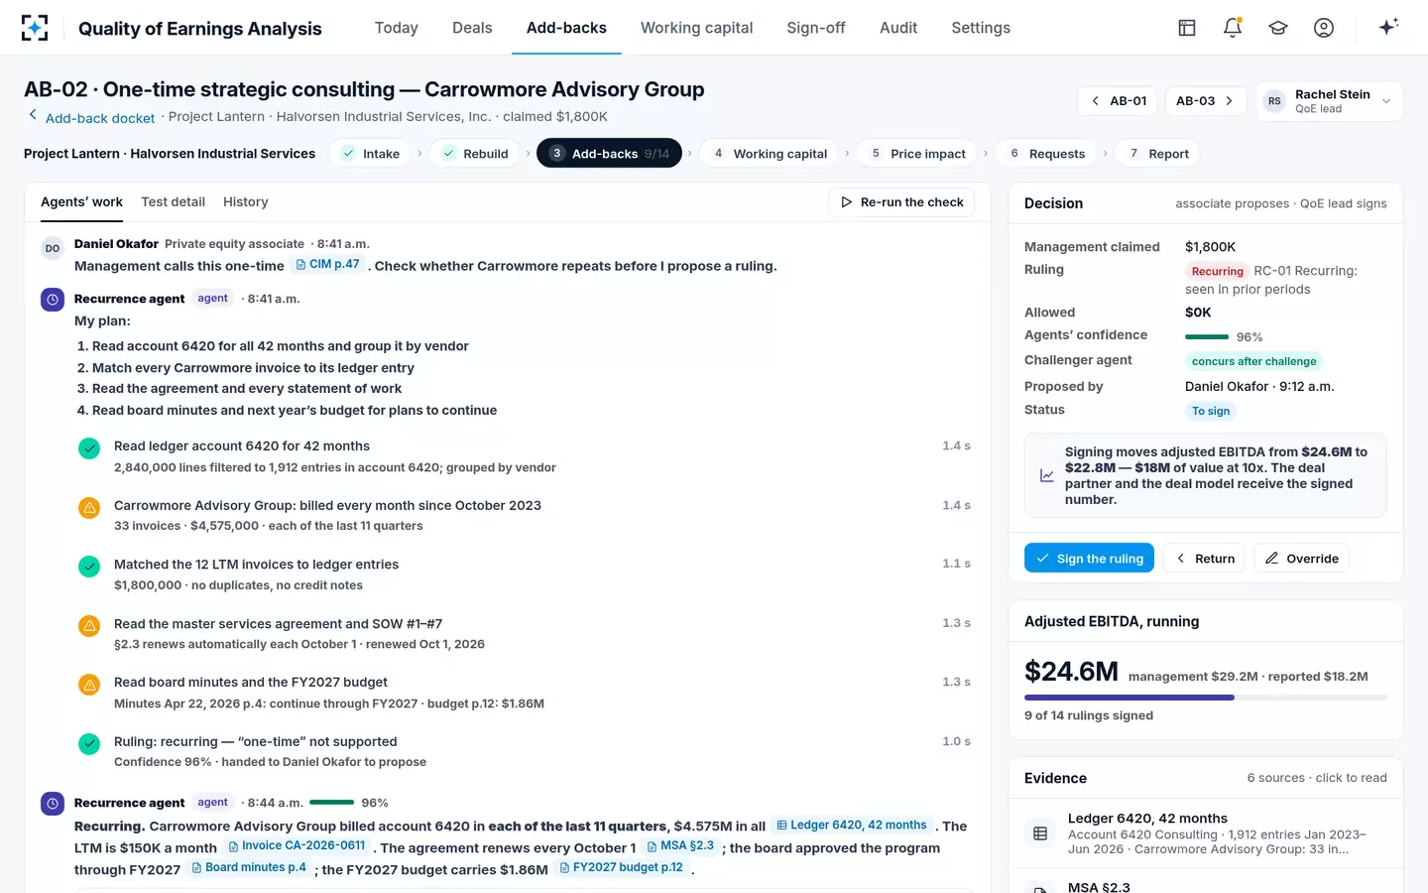Open the Settings nav tab

tap(981, 28)
